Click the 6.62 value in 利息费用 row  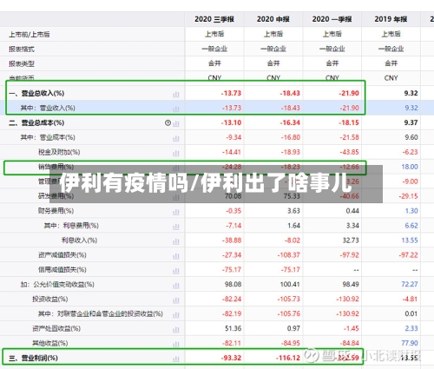pos(411,226)
